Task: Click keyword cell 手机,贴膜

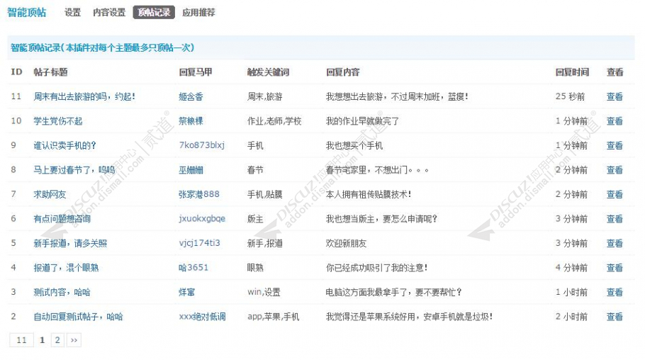Action: 264,194
